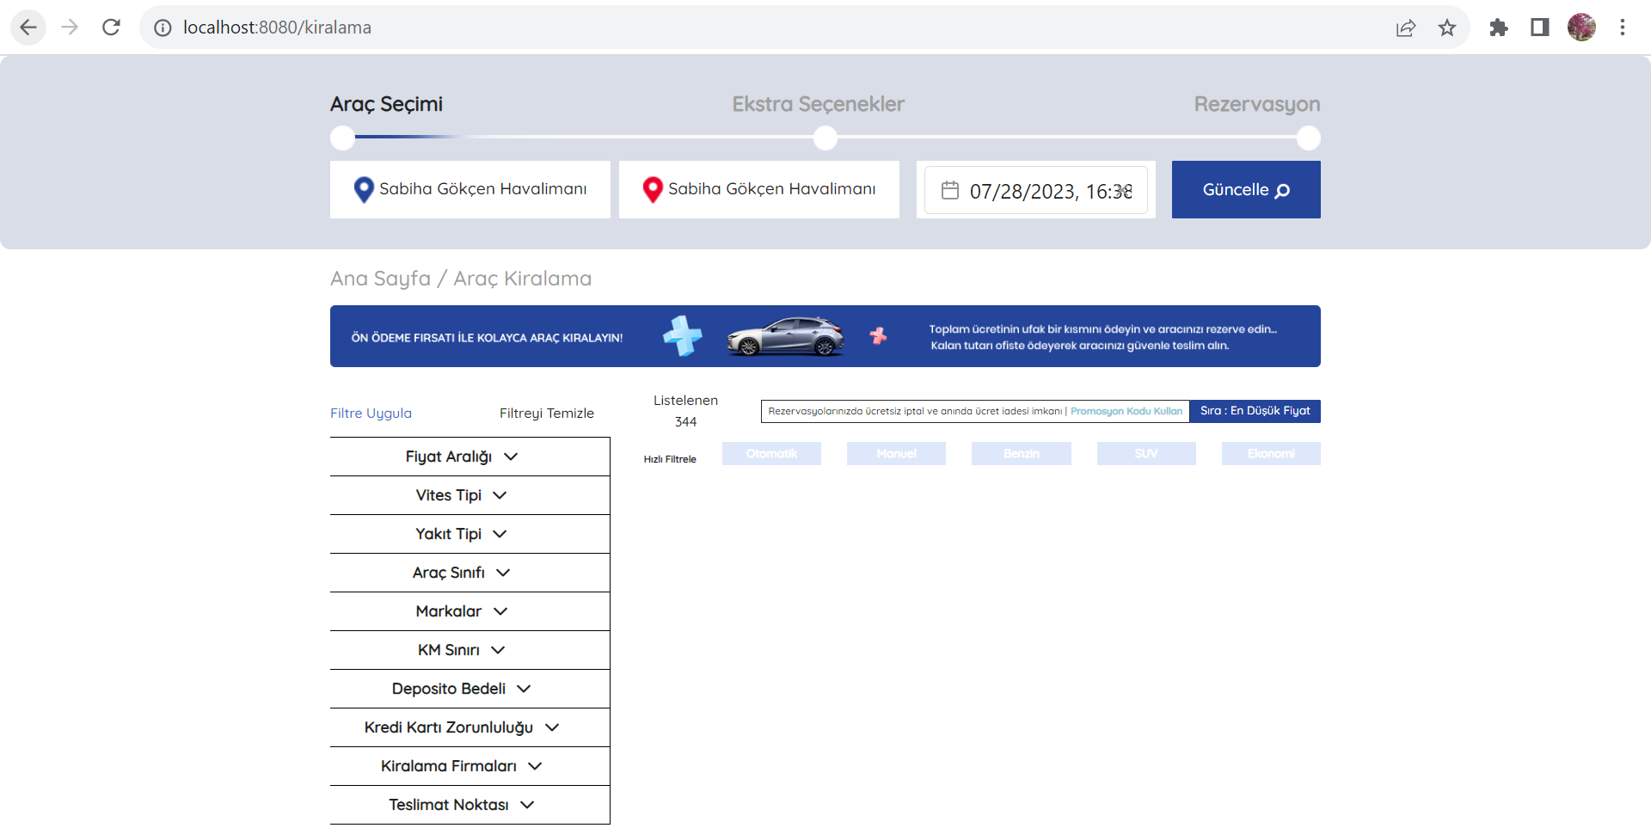Click the bookmark star in the address bar
This screenshot has width=1651, height=828.
click(x=1447, y=27)
